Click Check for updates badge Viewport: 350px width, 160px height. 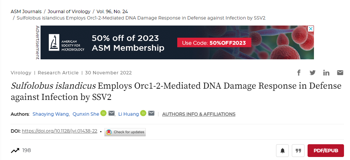(x=125, y=132)
